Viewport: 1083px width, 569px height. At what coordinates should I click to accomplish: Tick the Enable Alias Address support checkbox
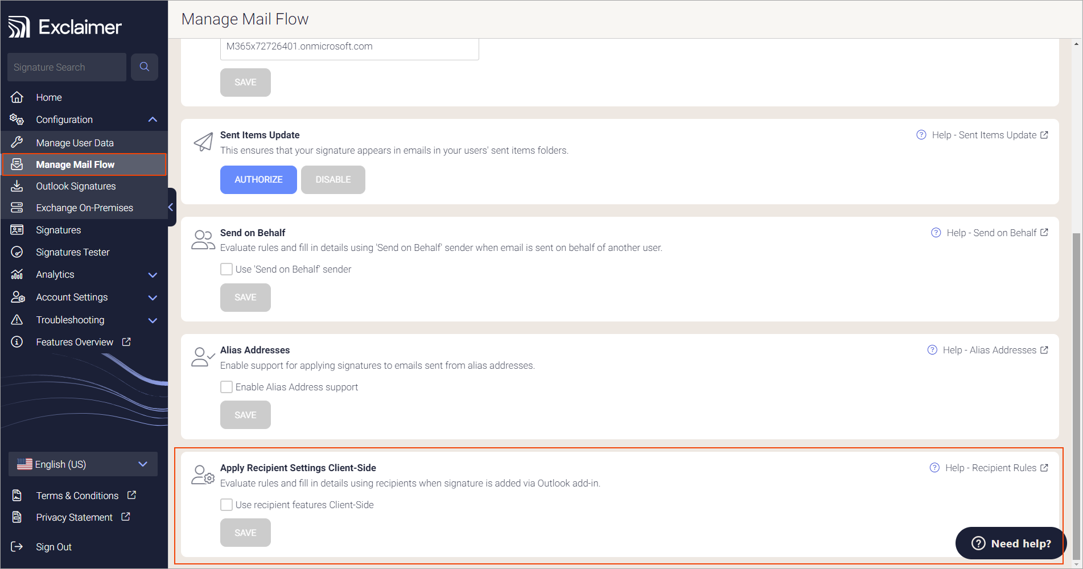coord(227,387)
